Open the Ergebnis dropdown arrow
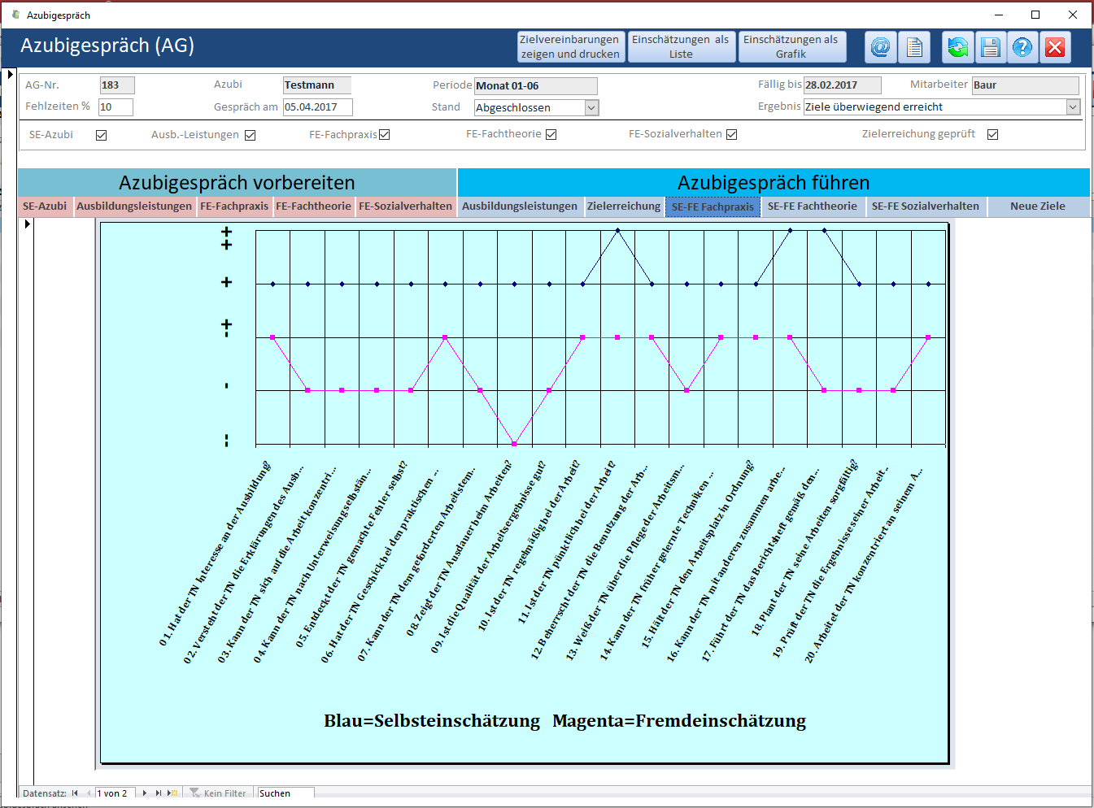The height and width of the screenshot is (808, 1094). (x=1073, y=106)
